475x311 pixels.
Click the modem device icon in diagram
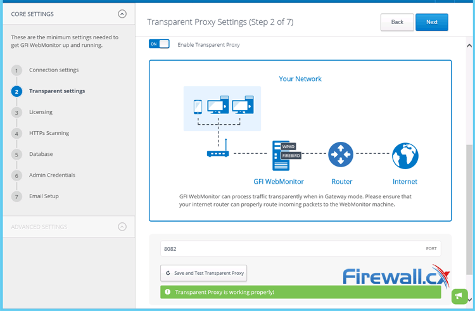(x=218, y=148)
